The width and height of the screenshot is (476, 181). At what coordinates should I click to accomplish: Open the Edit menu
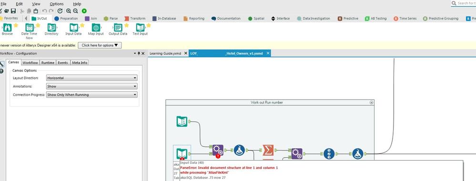(x=19, y=4)
